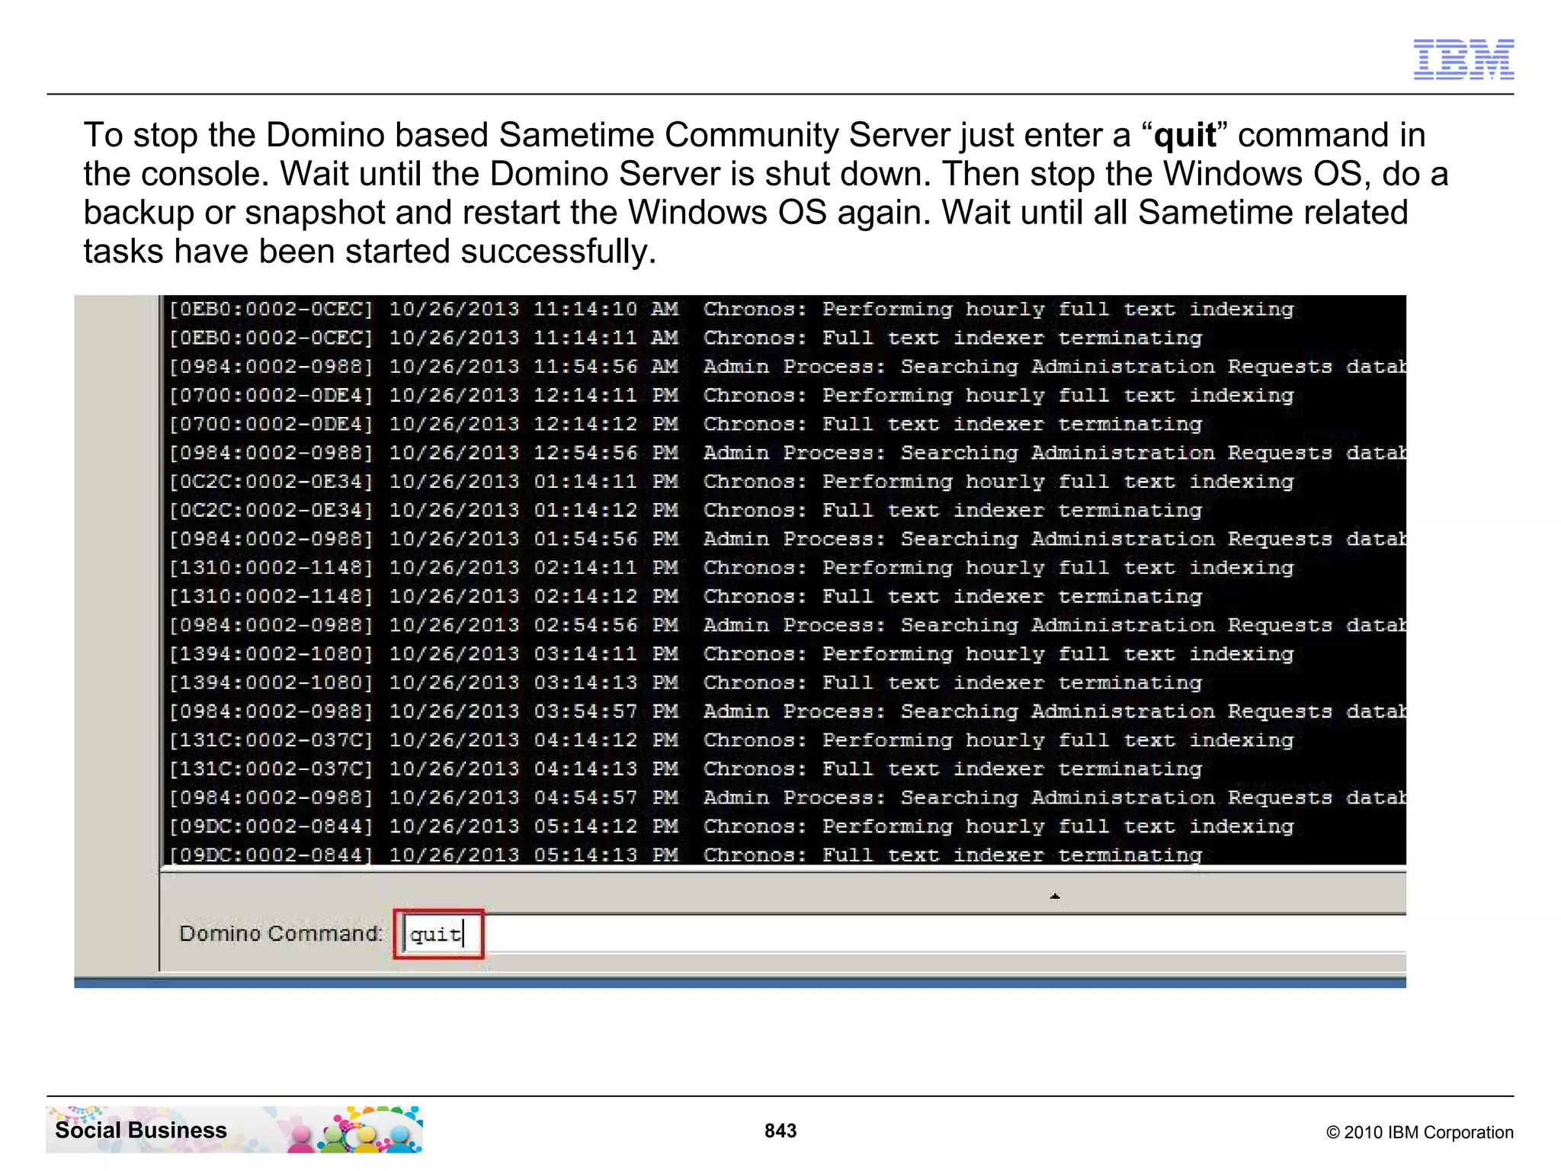
Task: Select log line '[0C2C:0002-0E34] 10/26/2013 01:14:11 PM'
Action: [x=731, y=482]
